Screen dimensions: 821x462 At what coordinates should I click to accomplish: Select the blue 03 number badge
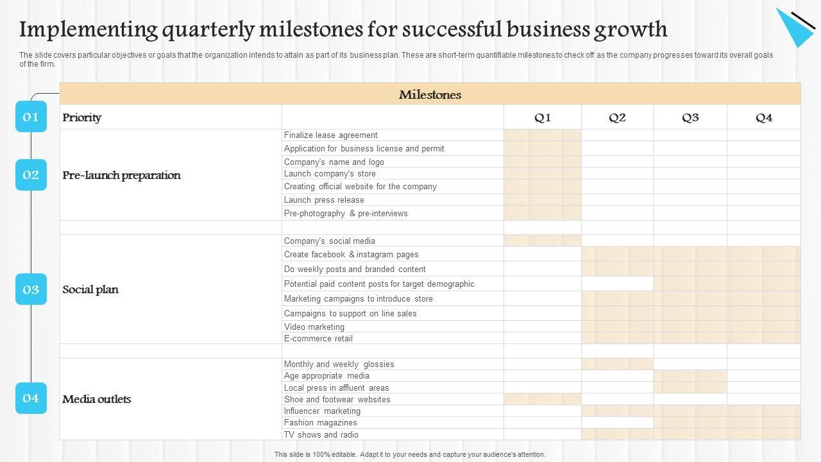click(x=31, y=289)
